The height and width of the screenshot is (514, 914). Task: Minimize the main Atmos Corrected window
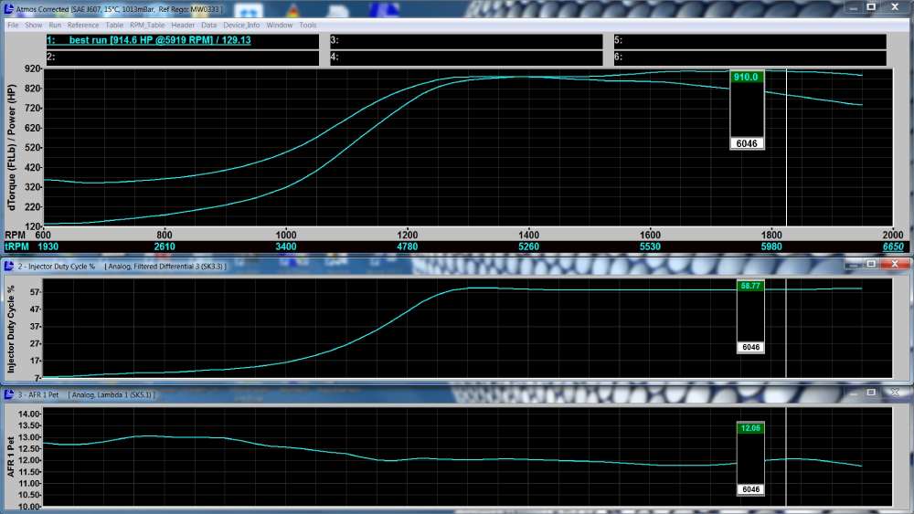(852, 7)
